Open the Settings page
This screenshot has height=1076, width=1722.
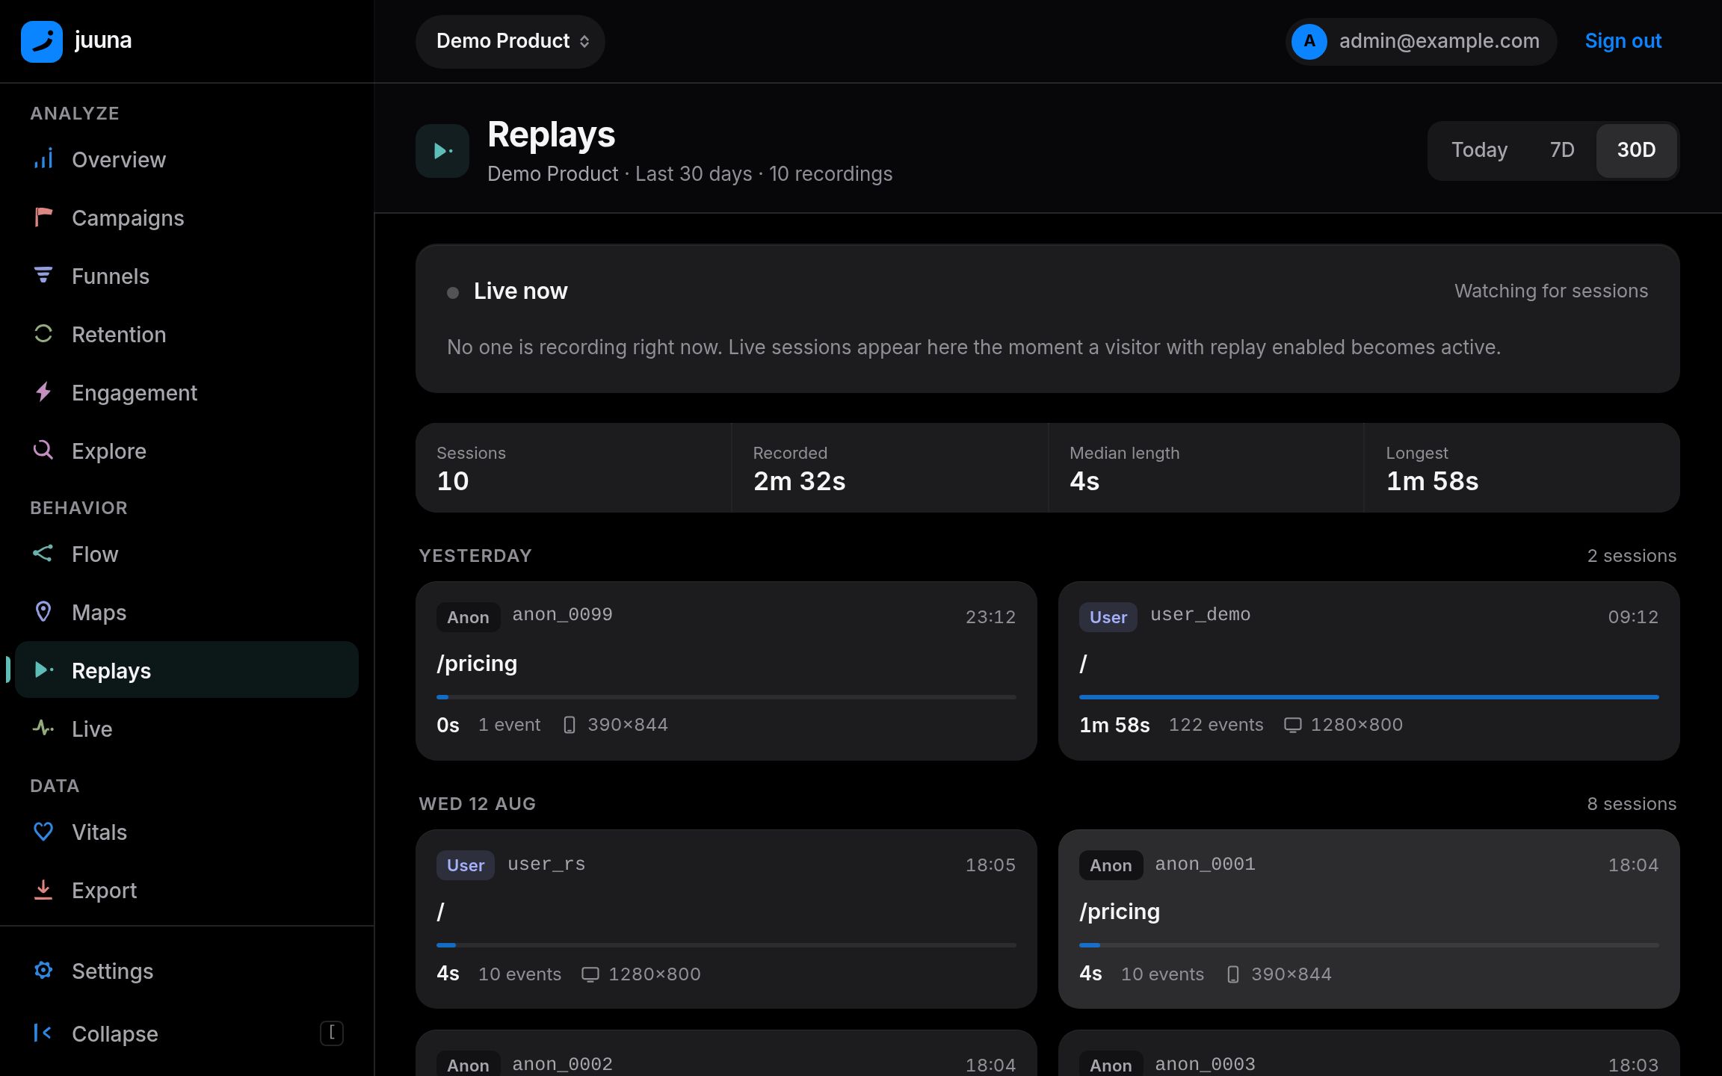click(187, 971)
